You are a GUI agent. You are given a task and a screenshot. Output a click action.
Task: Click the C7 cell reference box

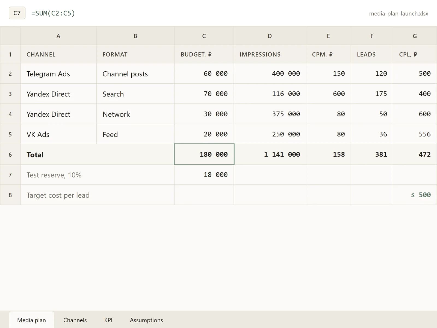17,13
